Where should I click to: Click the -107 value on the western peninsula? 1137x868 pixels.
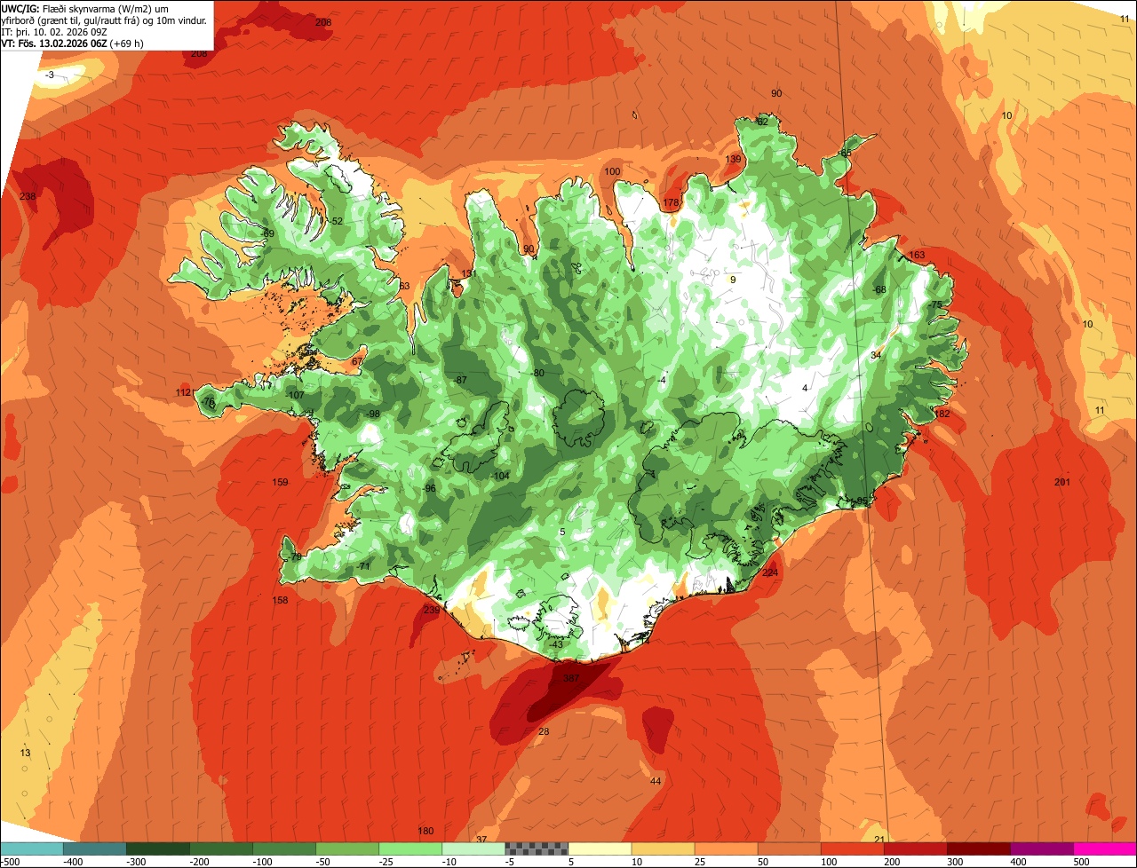(296, 395)
